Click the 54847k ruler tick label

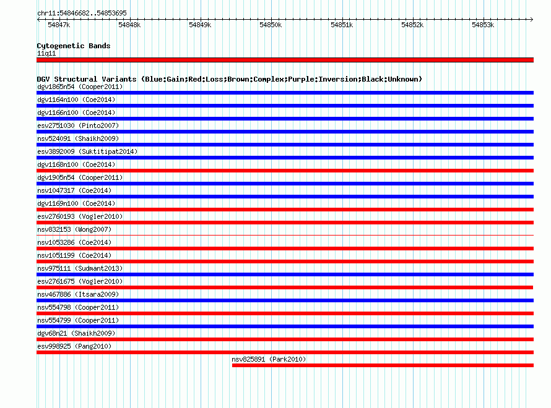coord(59,25)
